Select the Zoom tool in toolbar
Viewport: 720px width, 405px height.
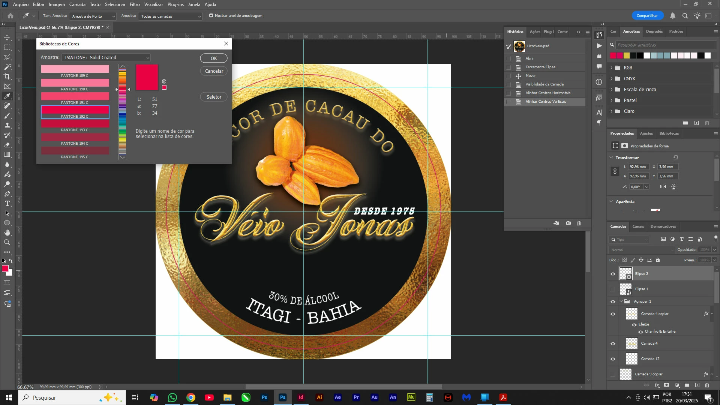7,243
